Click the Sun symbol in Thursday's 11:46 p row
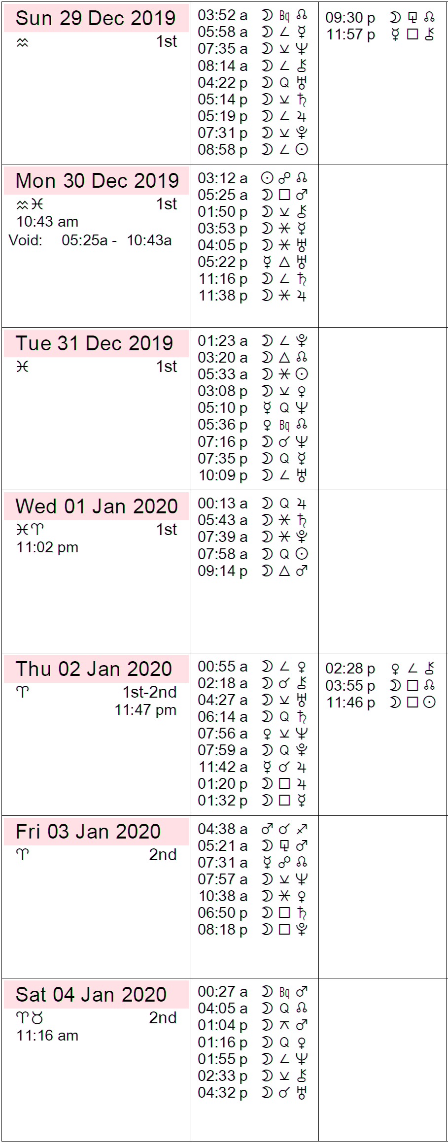448x1143 pixels. (429, 703)
